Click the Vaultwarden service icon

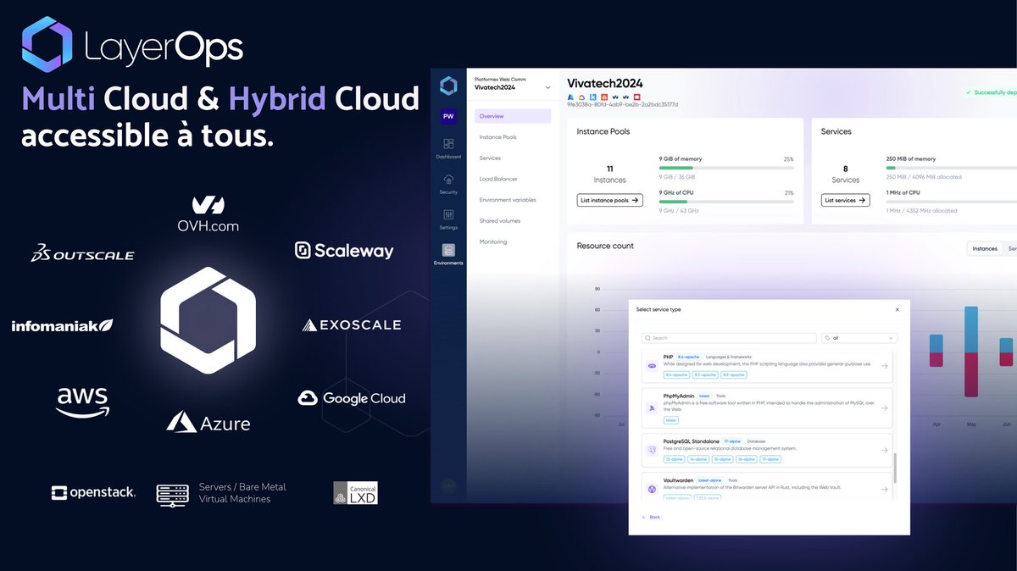[652, 490]
